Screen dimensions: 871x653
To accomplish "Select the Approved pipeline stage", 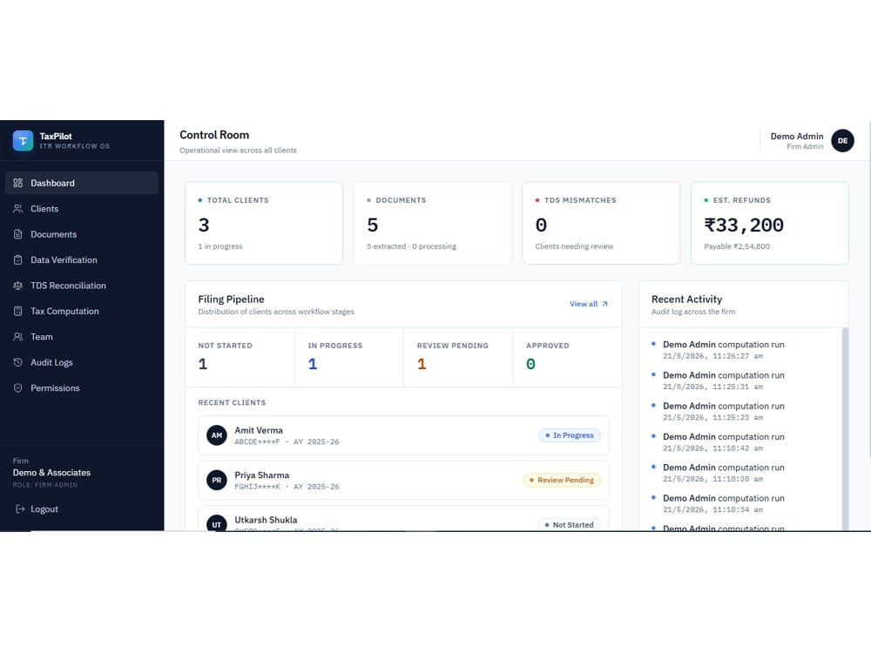I will coord(567,357).
